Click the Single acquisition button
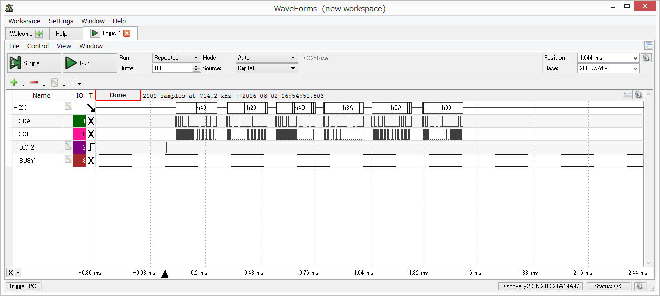The width and height of the screenshot is (660, 296). [34, 63]
